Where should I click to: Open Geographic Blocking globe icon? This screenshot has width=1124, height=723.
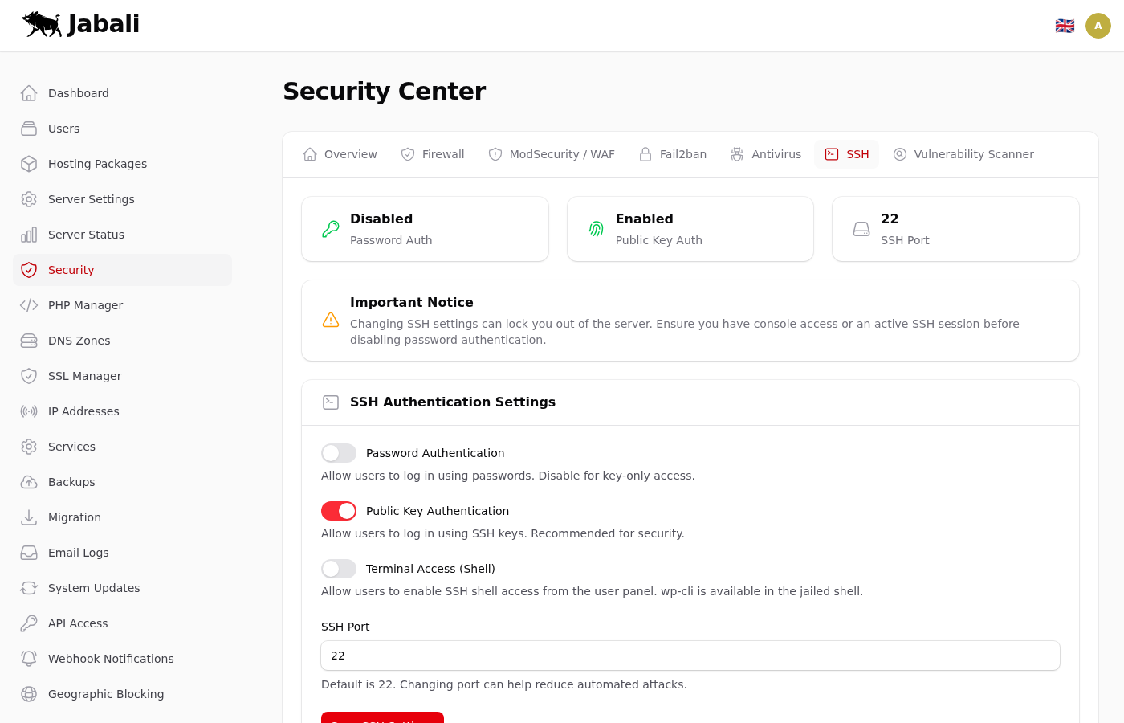coord(29,694)
